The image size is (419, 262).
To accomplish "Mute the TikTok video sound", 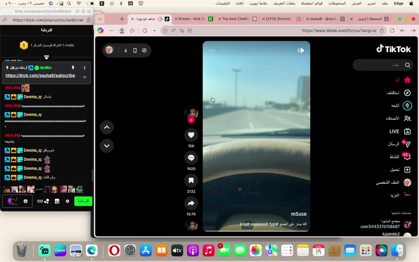I will [301, 50].
